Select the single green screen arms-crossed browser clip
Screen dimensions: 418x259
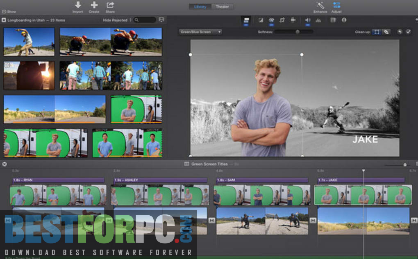click(x=136, y=109)
